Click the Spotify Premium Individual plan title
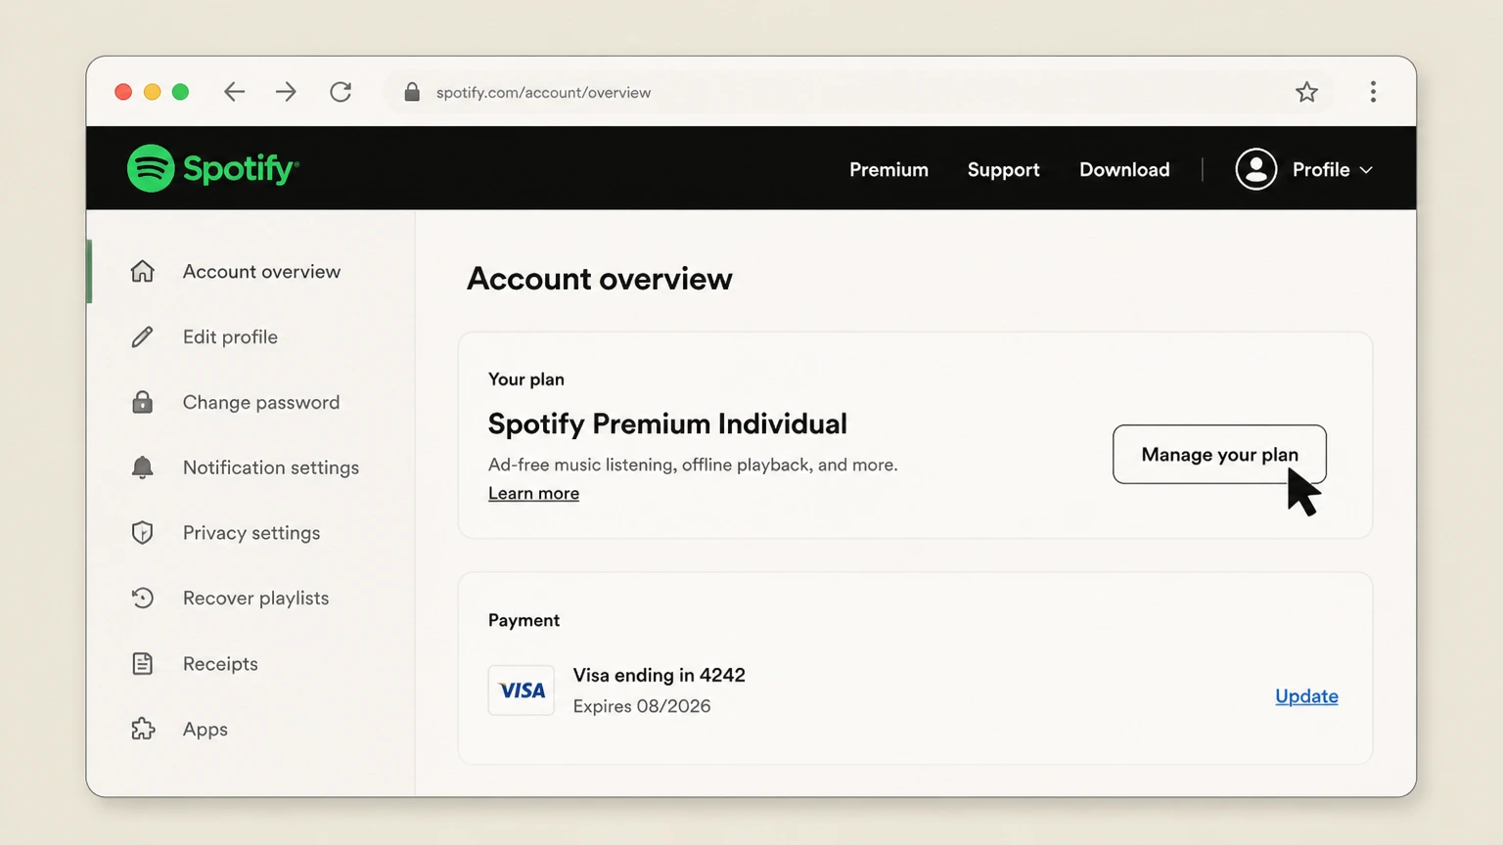The image size is (1503, 845). tap(667, 423)
